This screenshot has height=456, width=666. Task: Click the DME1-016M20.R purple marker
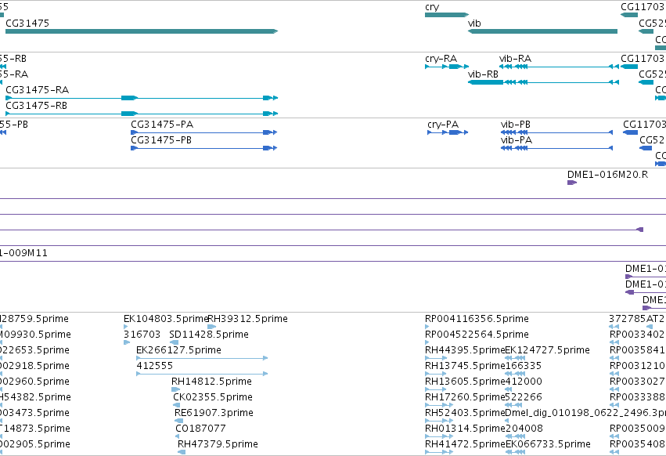point(572,183)
